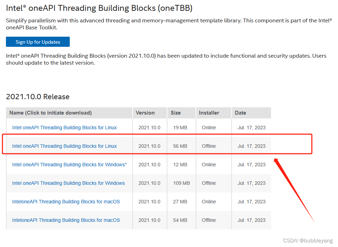
Task: Open the Threading Building Blocks for Windows* link
Action: click(69, 165)
